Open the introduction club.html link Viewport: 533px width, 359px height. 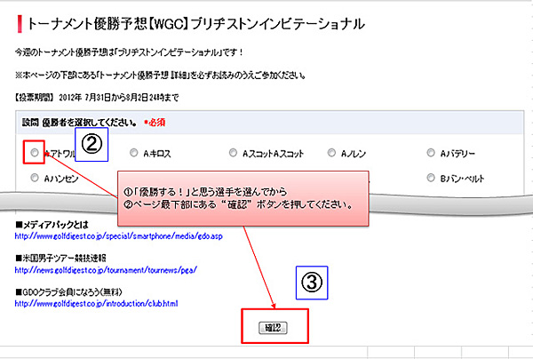pyautogui.click(x=96, y=303)
